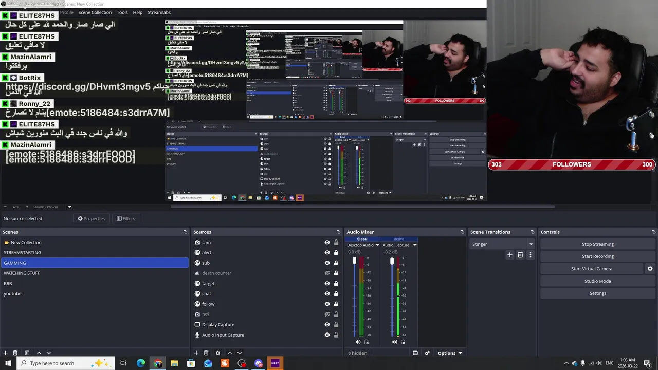The height and width of the screenshot is (370, 658).
Task: Adjust Desktop Audio volume slider
Action: point(354,262)
